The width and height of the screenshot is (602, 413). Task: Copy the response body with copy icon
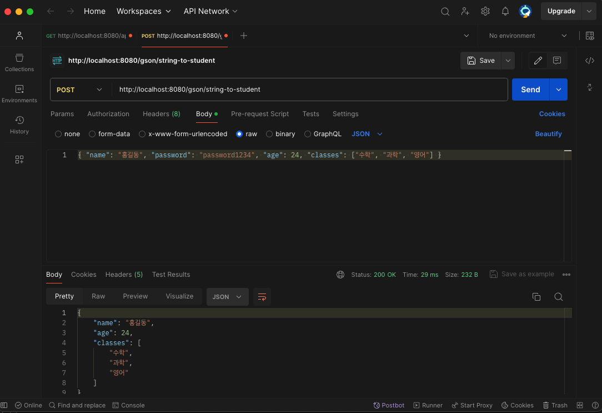coord(536,297)
